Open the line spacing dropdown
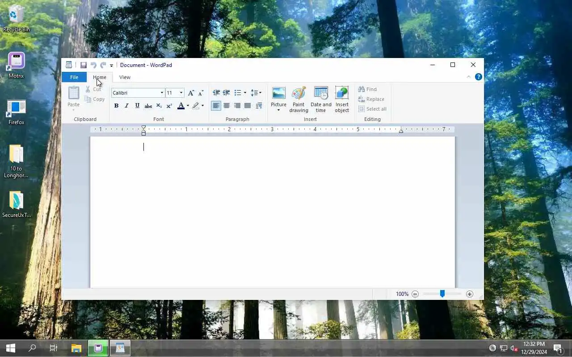 (x=256, y=93)
